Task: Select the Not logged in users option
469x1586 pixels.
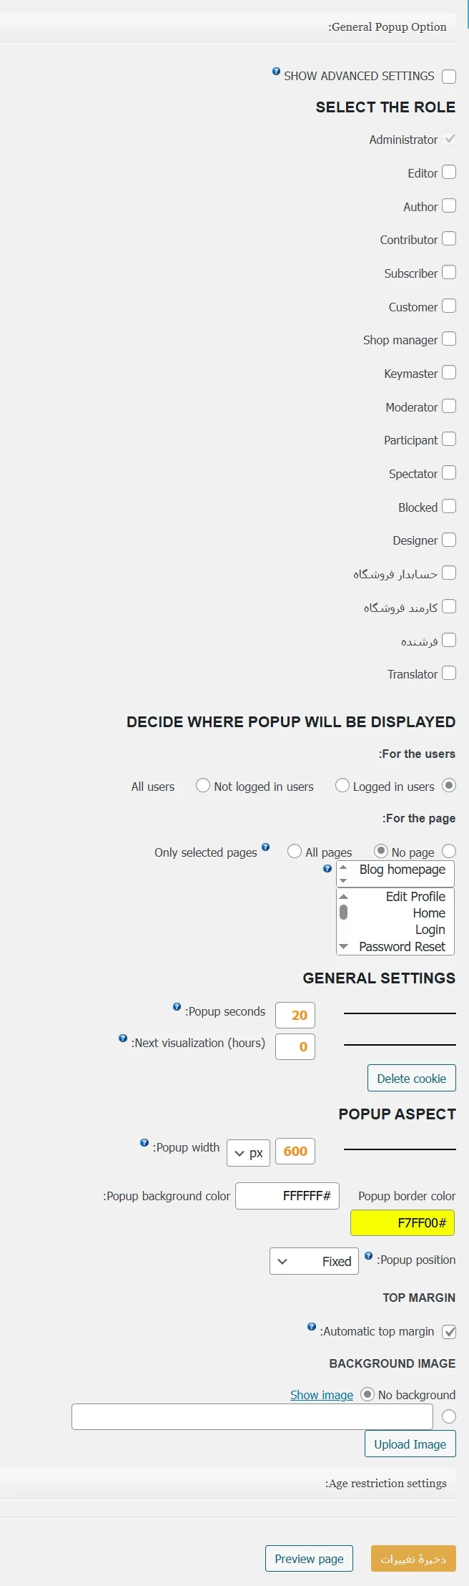Action: pyautogui.click(x=202, y=785)
